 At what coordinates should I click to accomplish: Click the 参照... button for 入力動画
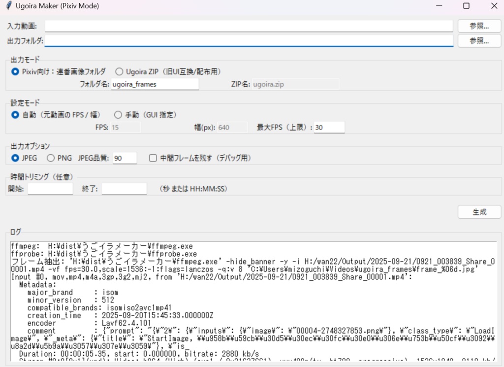click(x=479, y=26)
